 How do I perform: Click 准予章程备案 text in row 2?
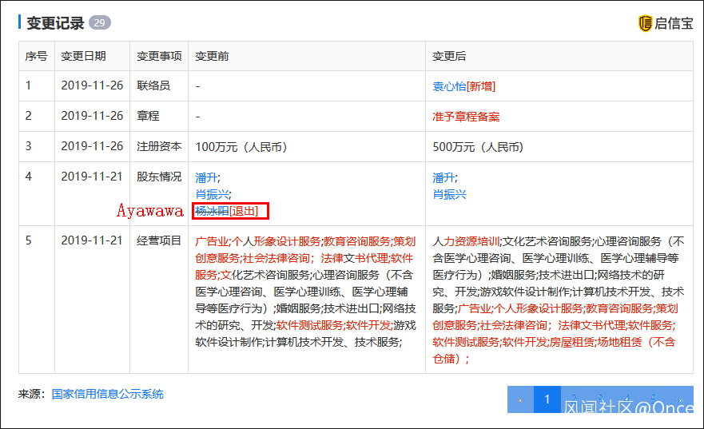tap(466, 117)
